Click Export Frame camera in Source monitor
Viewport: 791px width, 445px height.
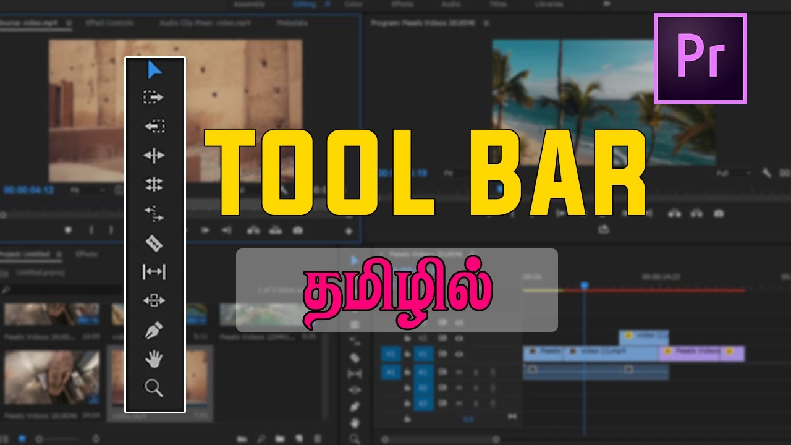[298, 230]
